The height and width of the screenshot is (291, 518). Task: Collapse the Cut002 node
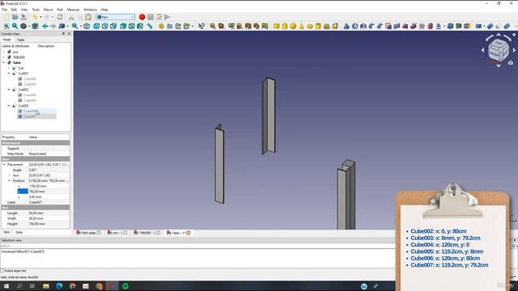click(x=9, y=90)
